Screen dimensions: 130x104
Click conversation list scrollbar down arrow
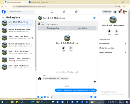point(36,70)
